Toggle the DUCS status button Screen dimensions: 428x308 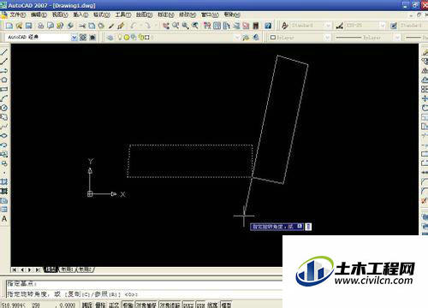[x=188, y=305]
